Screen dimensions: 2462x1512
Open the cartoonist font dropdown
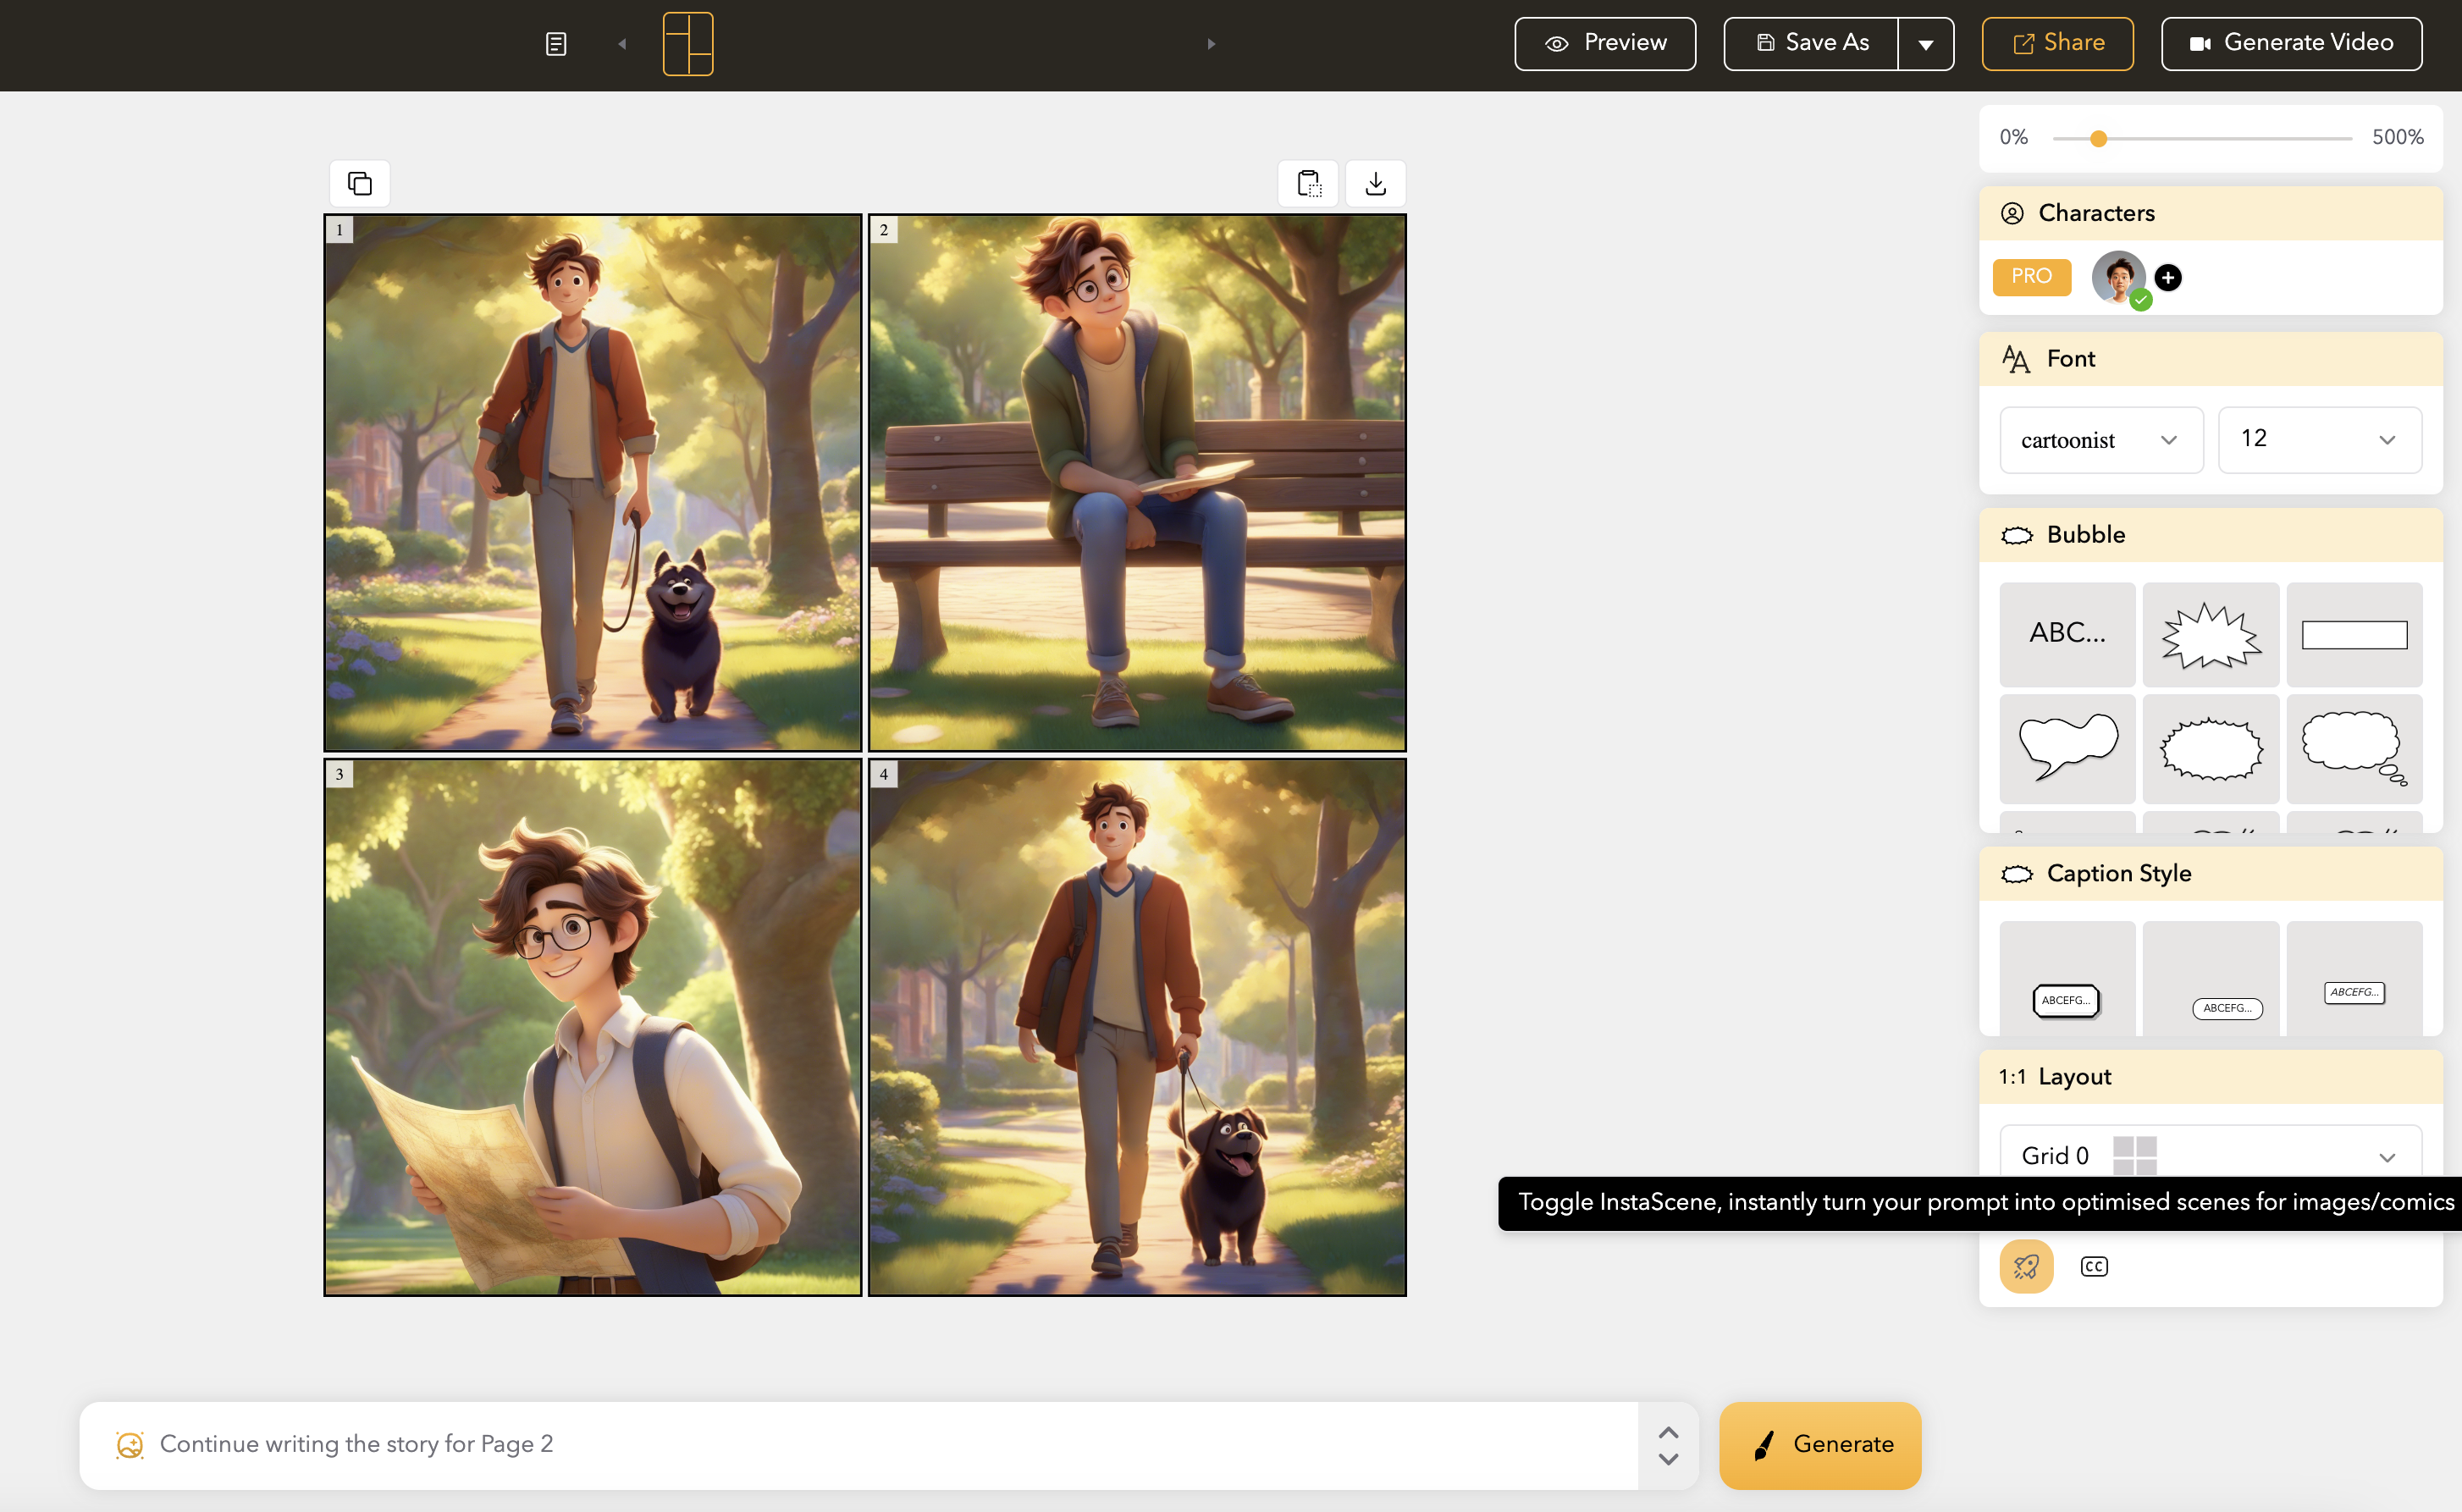pyautogui.click(x=2100, y=440)
